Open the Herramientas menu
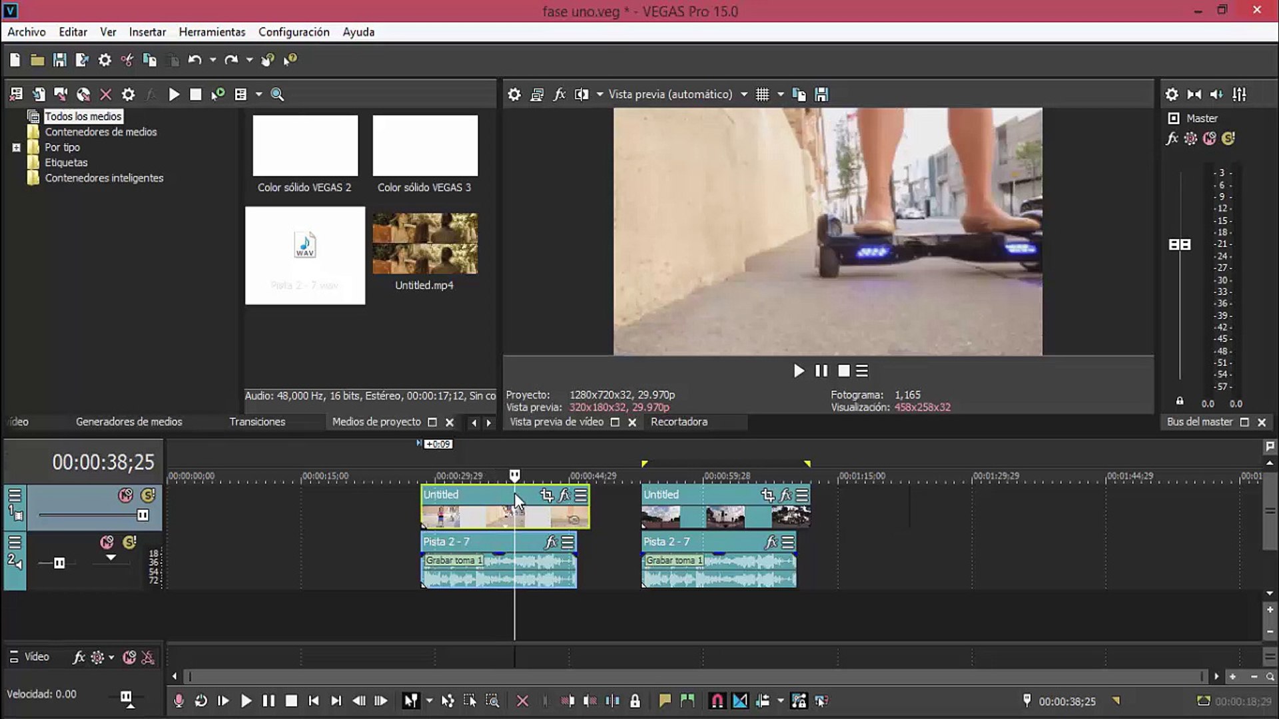 pos(212,32)
